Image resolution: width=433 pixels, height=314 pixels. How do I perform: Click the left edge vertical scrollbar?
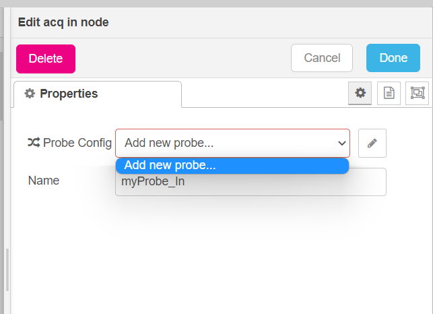tap(1, 86)
